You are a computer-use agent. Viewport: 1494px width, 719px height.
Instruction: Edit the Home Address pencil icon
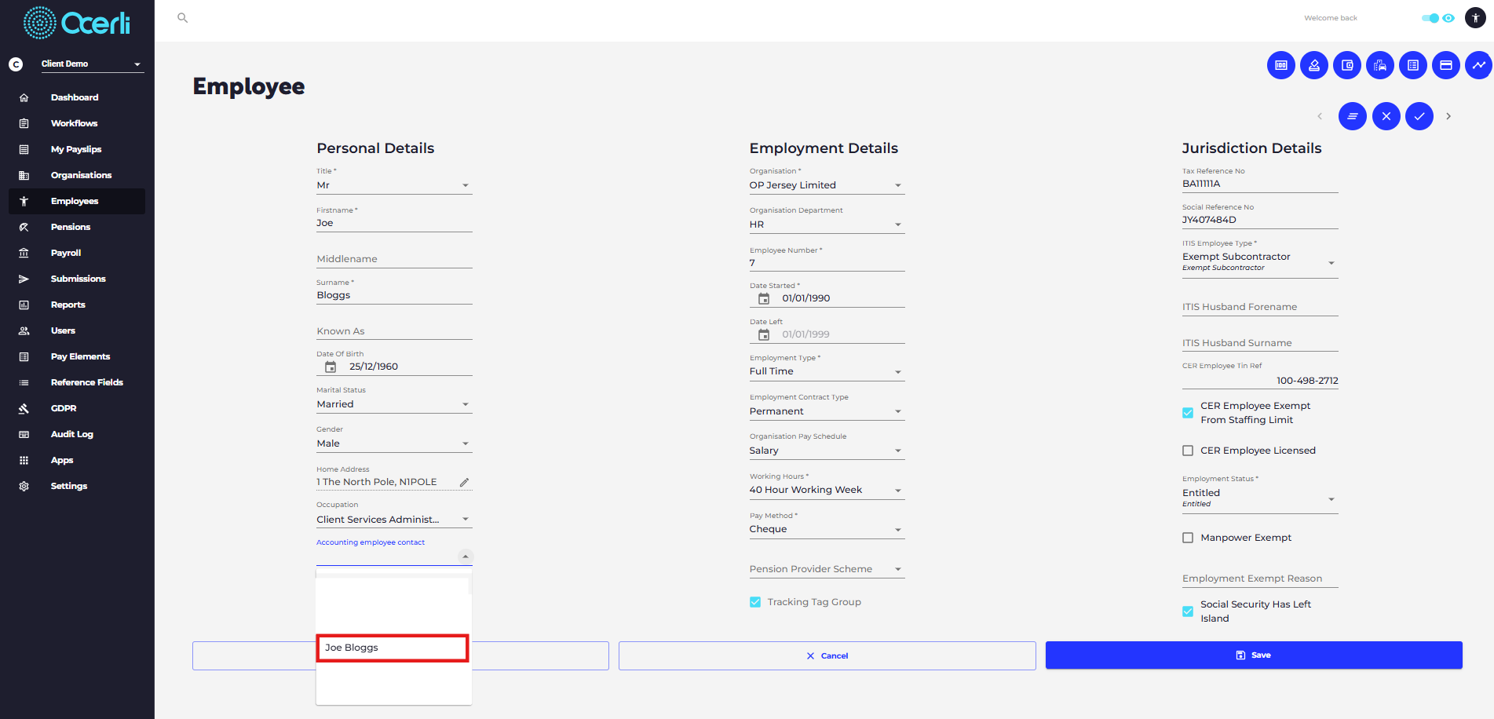click(x=465, y=483)
